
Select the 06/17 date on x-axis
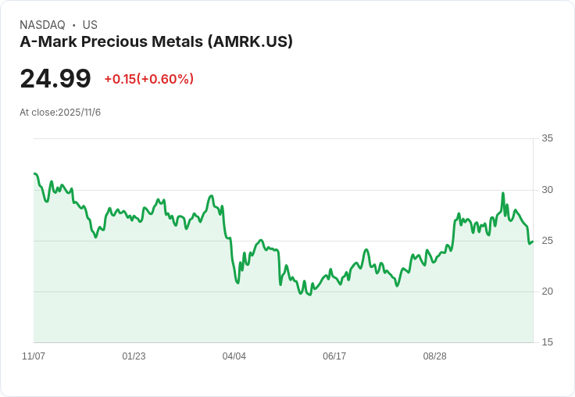[334, 356]
